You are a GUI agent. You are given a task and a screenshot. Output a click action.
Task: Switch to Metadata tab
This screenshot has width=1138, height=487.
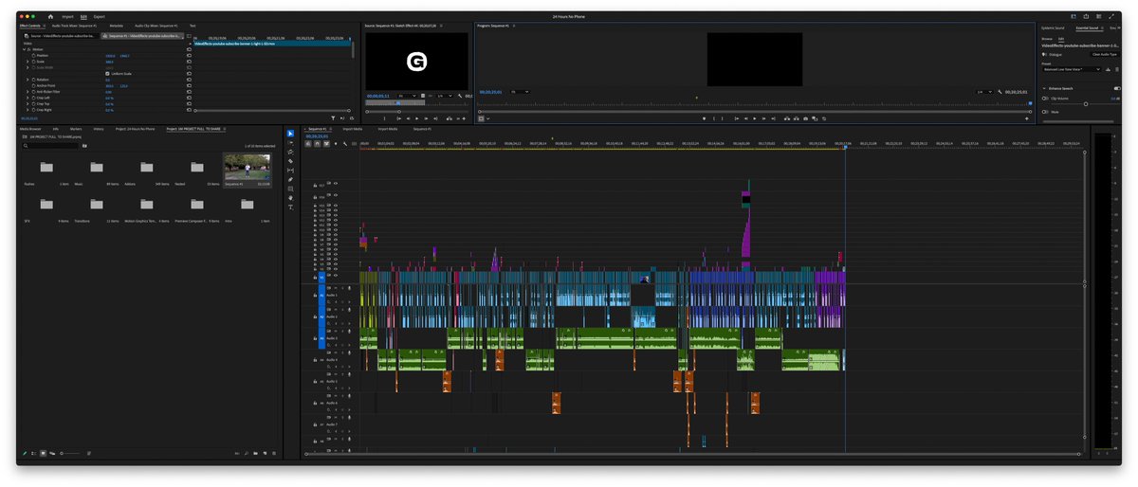coord(117,26)
